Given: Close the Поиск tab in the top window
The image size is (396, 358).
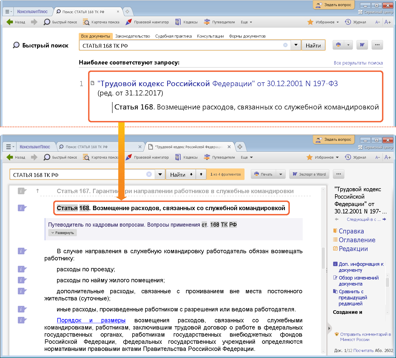Looking at the screenshot, I should [118, 12].
